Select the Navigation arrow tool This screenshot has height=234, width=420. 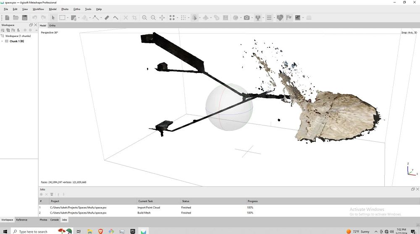point(53,18)
